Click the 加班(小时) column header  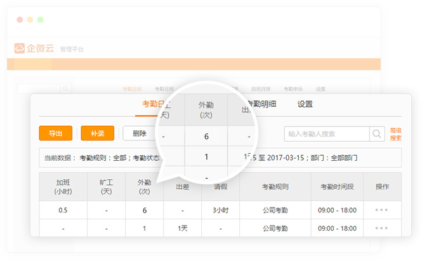pyautogui.click(x=63, y=187)
